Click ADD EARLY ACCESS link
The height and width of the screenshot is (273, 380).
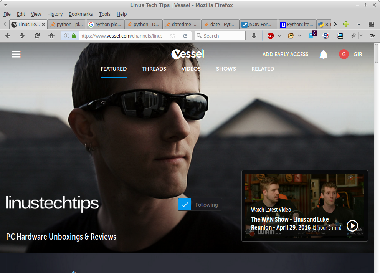tap(285, 55)
